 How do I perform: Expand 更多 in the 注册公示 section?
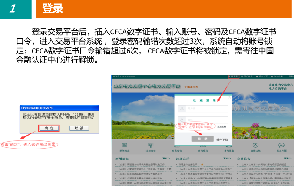tap(227, 159)
